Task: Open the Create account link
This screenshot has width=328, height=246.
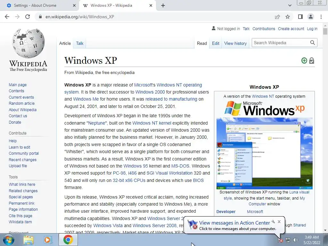Action: (x=291, y=29)
